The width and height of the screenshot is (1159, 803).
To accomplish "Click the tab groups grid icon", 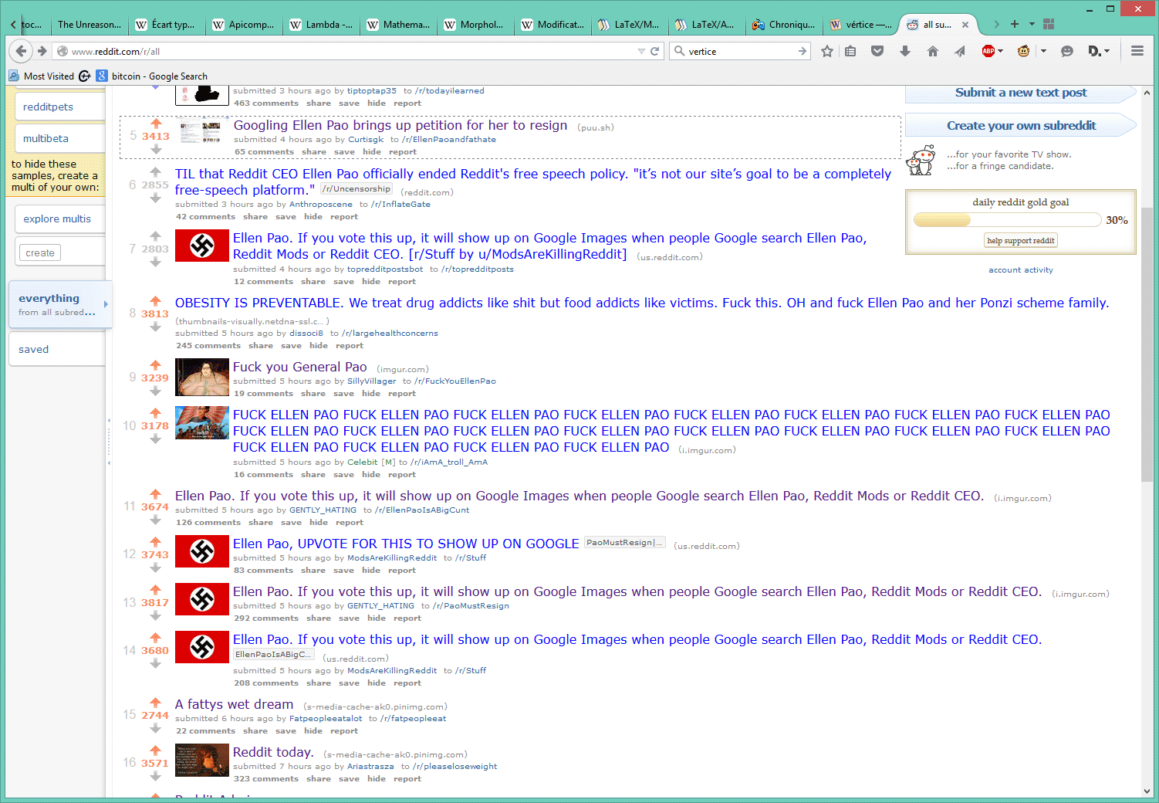I will point(1049,24).
